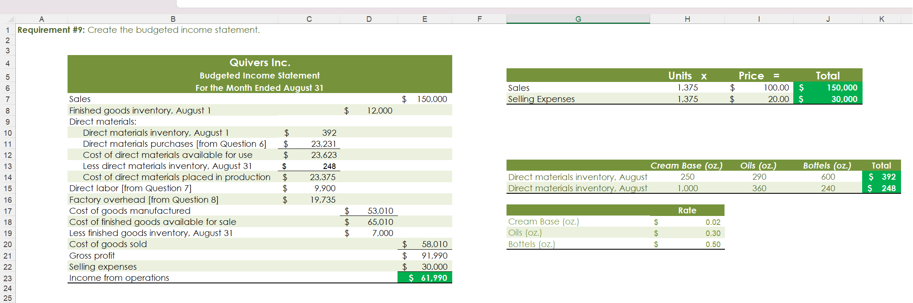Click 'Budgeted Income Statement' subtitle

click(x=260, y=76)
